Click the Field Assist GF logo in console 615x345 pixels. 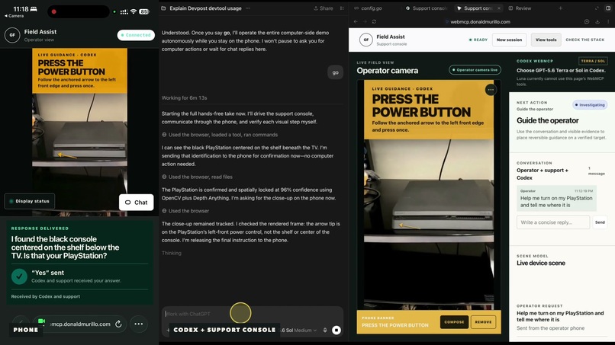click(x=366, y=40)
